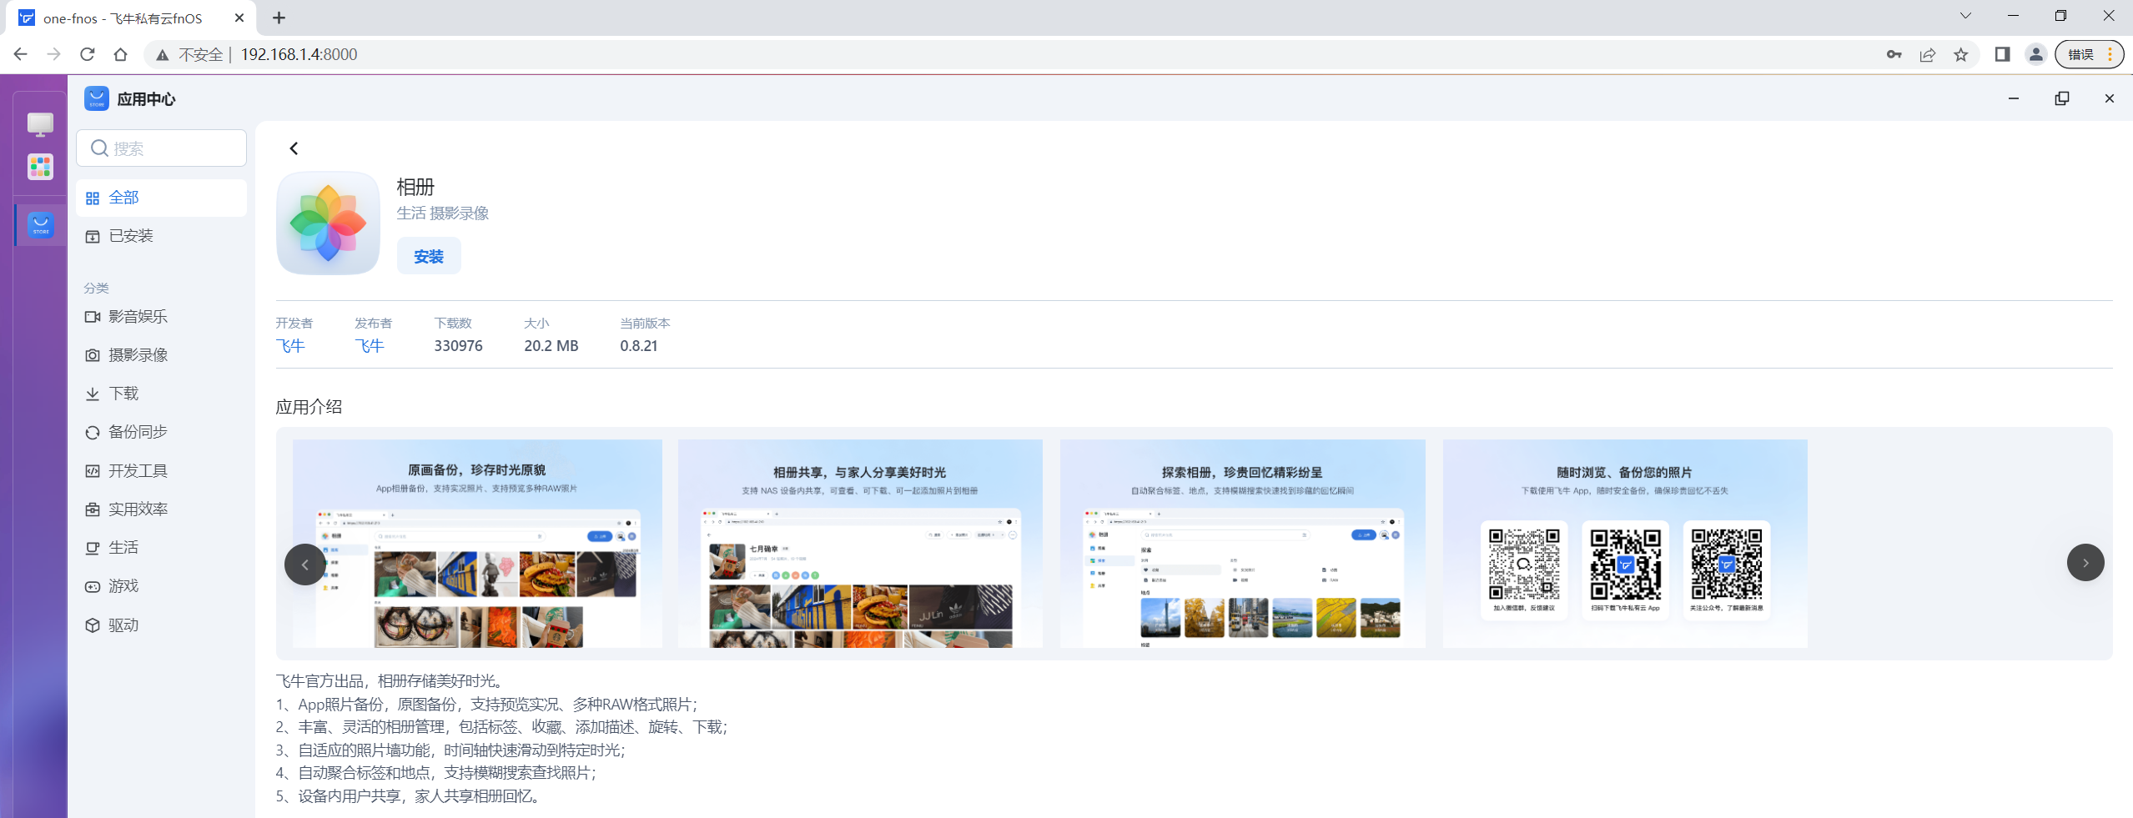Open the 实用效率 category
2133x818 pixels.
click(x=162, y=509)
